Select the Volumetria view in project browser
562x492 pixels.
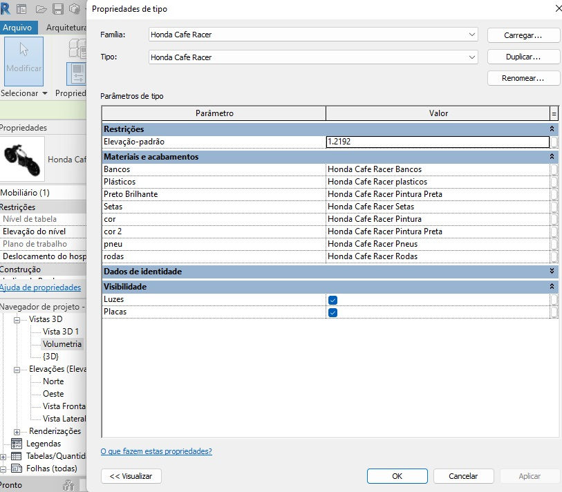point(62,344)
